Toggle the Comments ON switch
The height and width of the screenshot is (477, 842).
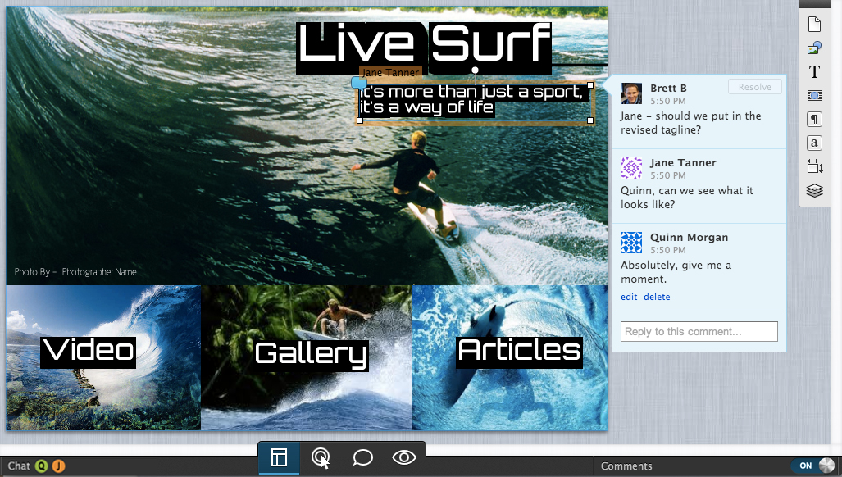click(815, 466)
